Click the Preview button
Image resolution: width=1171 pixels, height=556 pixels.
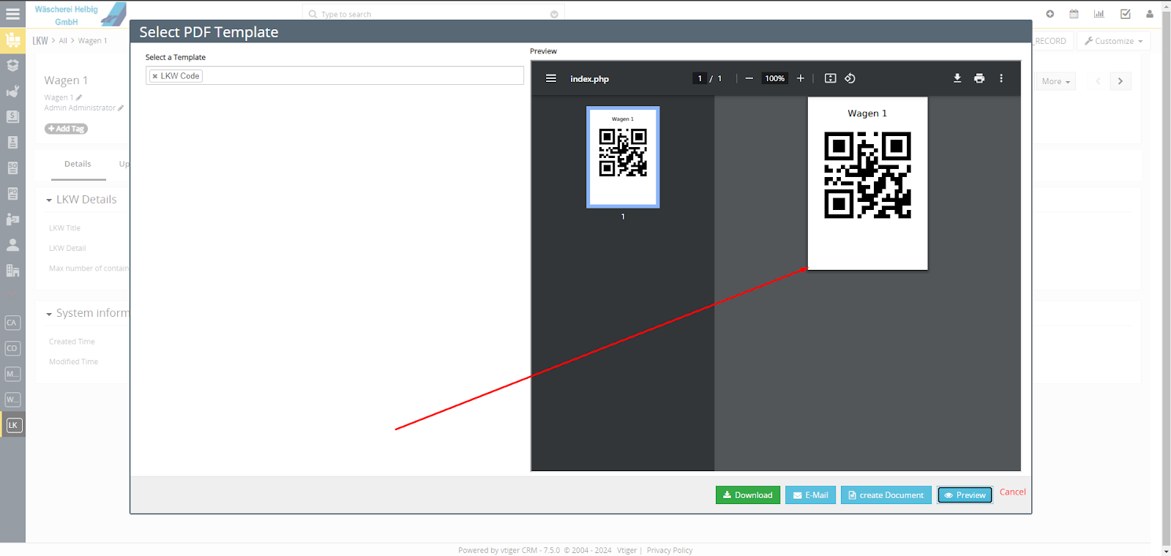tap(965, 495)
